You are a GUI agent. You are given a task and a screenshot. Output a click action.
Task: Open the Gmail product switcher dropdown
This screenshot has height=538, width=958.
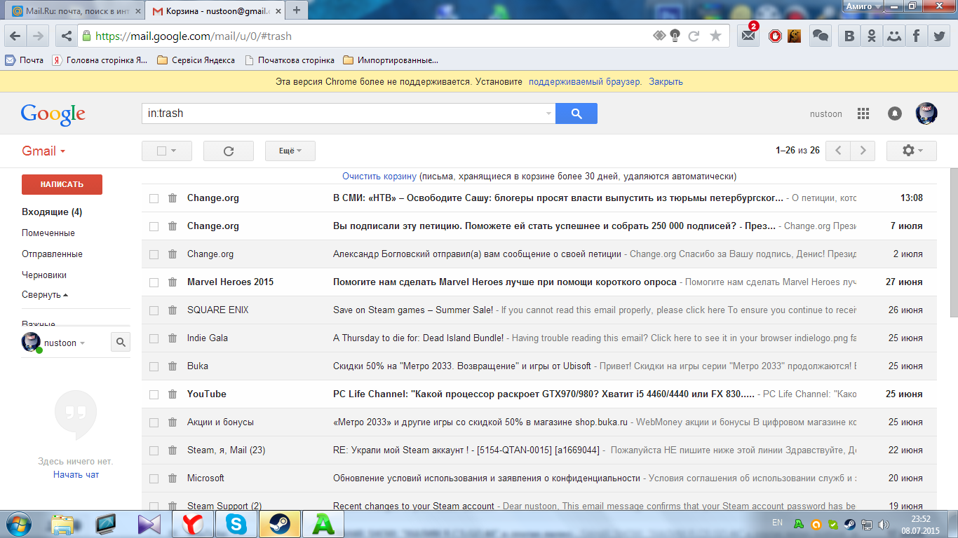click(43, 151)
